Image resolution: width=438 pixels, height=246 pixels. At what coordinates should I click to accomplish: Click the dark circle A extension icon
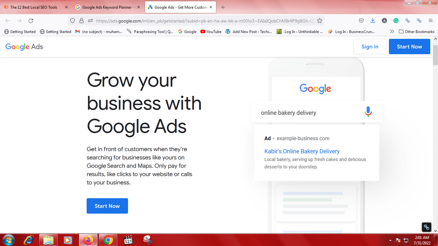[x=384, y=21]
